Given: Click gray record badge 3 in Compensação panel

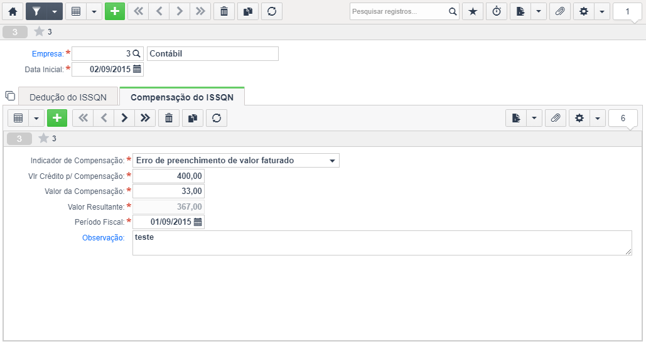Looking at the screenshot, I should pyautogui.click(x=19, y=139).
